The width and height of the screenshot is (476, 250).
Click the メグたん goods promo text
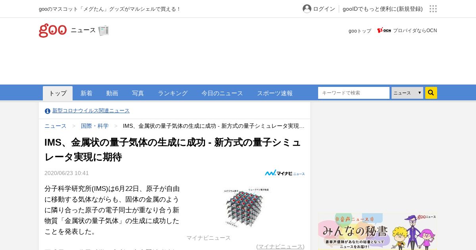[109, 9]
